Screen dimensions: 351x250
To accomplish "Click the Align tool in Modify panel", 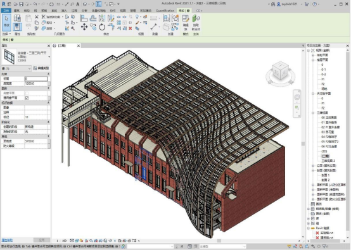I will 84,18.
